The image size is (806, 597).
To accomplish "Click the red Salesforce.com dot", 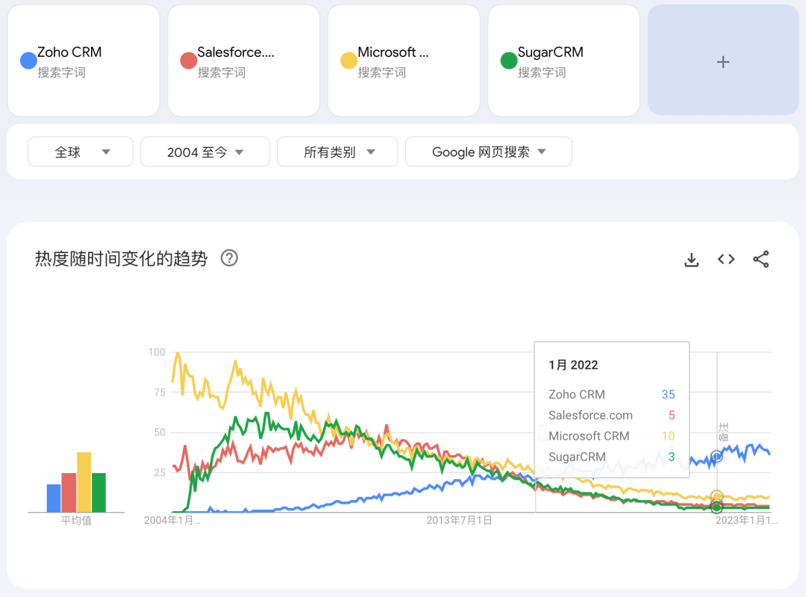I will [188, 60].
